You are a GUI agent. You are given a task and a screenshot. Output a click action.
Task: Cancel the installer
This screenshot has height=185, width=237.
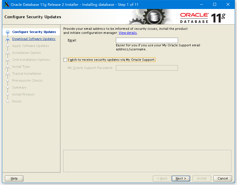click(x=223, y=178)
